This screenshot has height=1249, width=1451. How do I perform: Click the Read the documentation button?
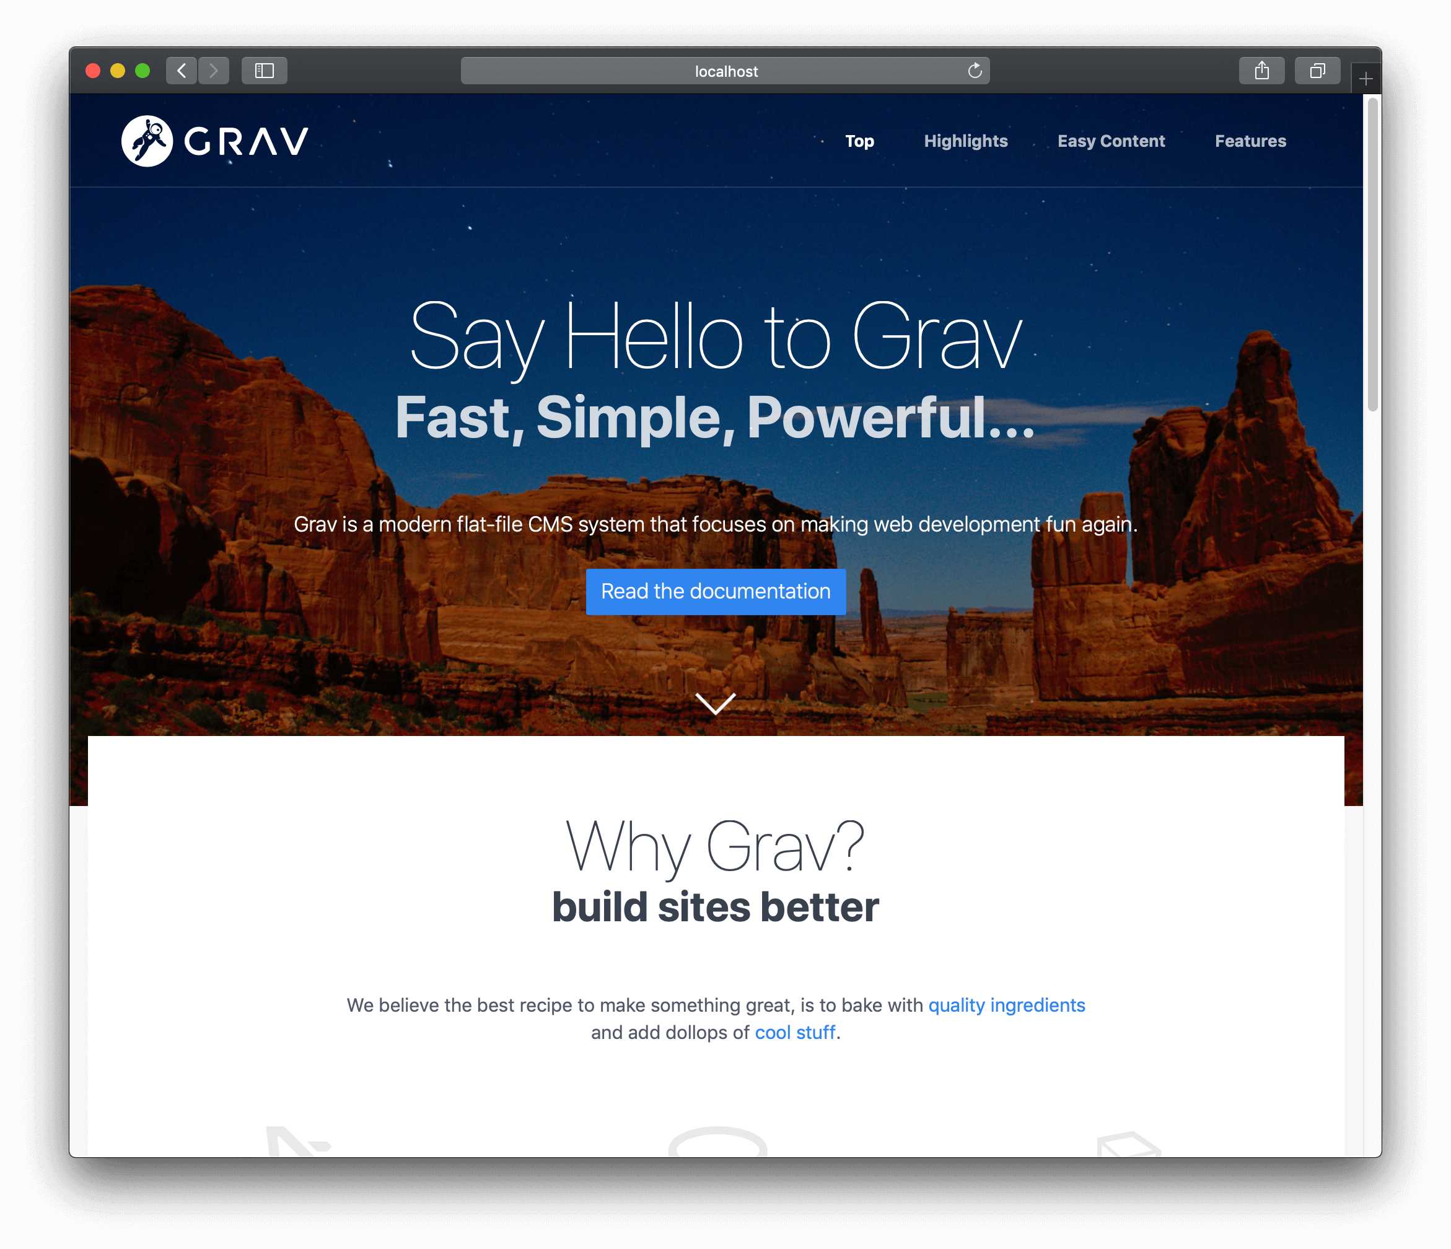tap(714, 590)
